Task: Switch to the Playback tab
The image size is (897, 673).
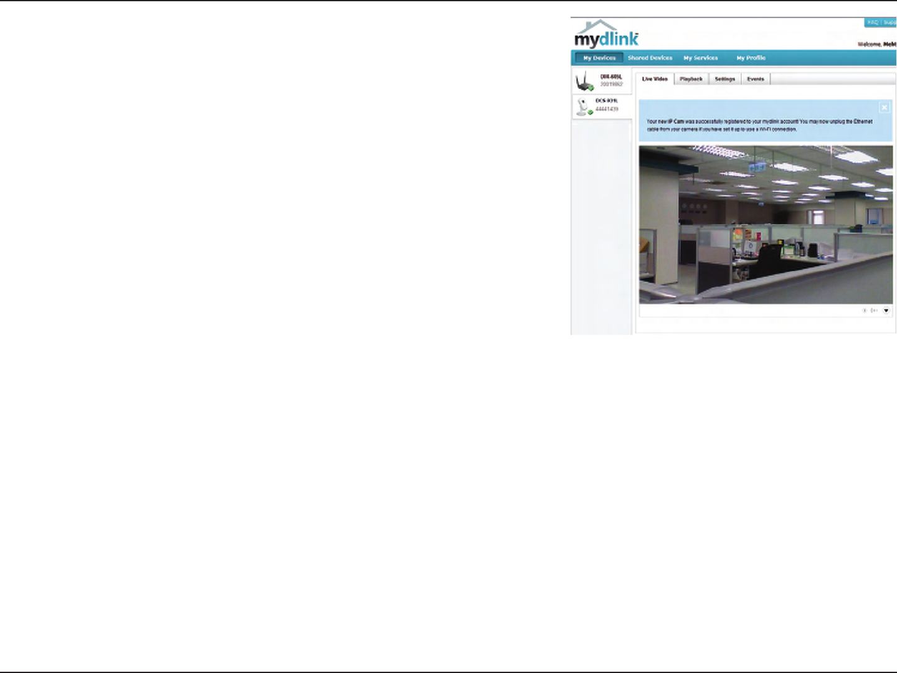Action: 691,79
